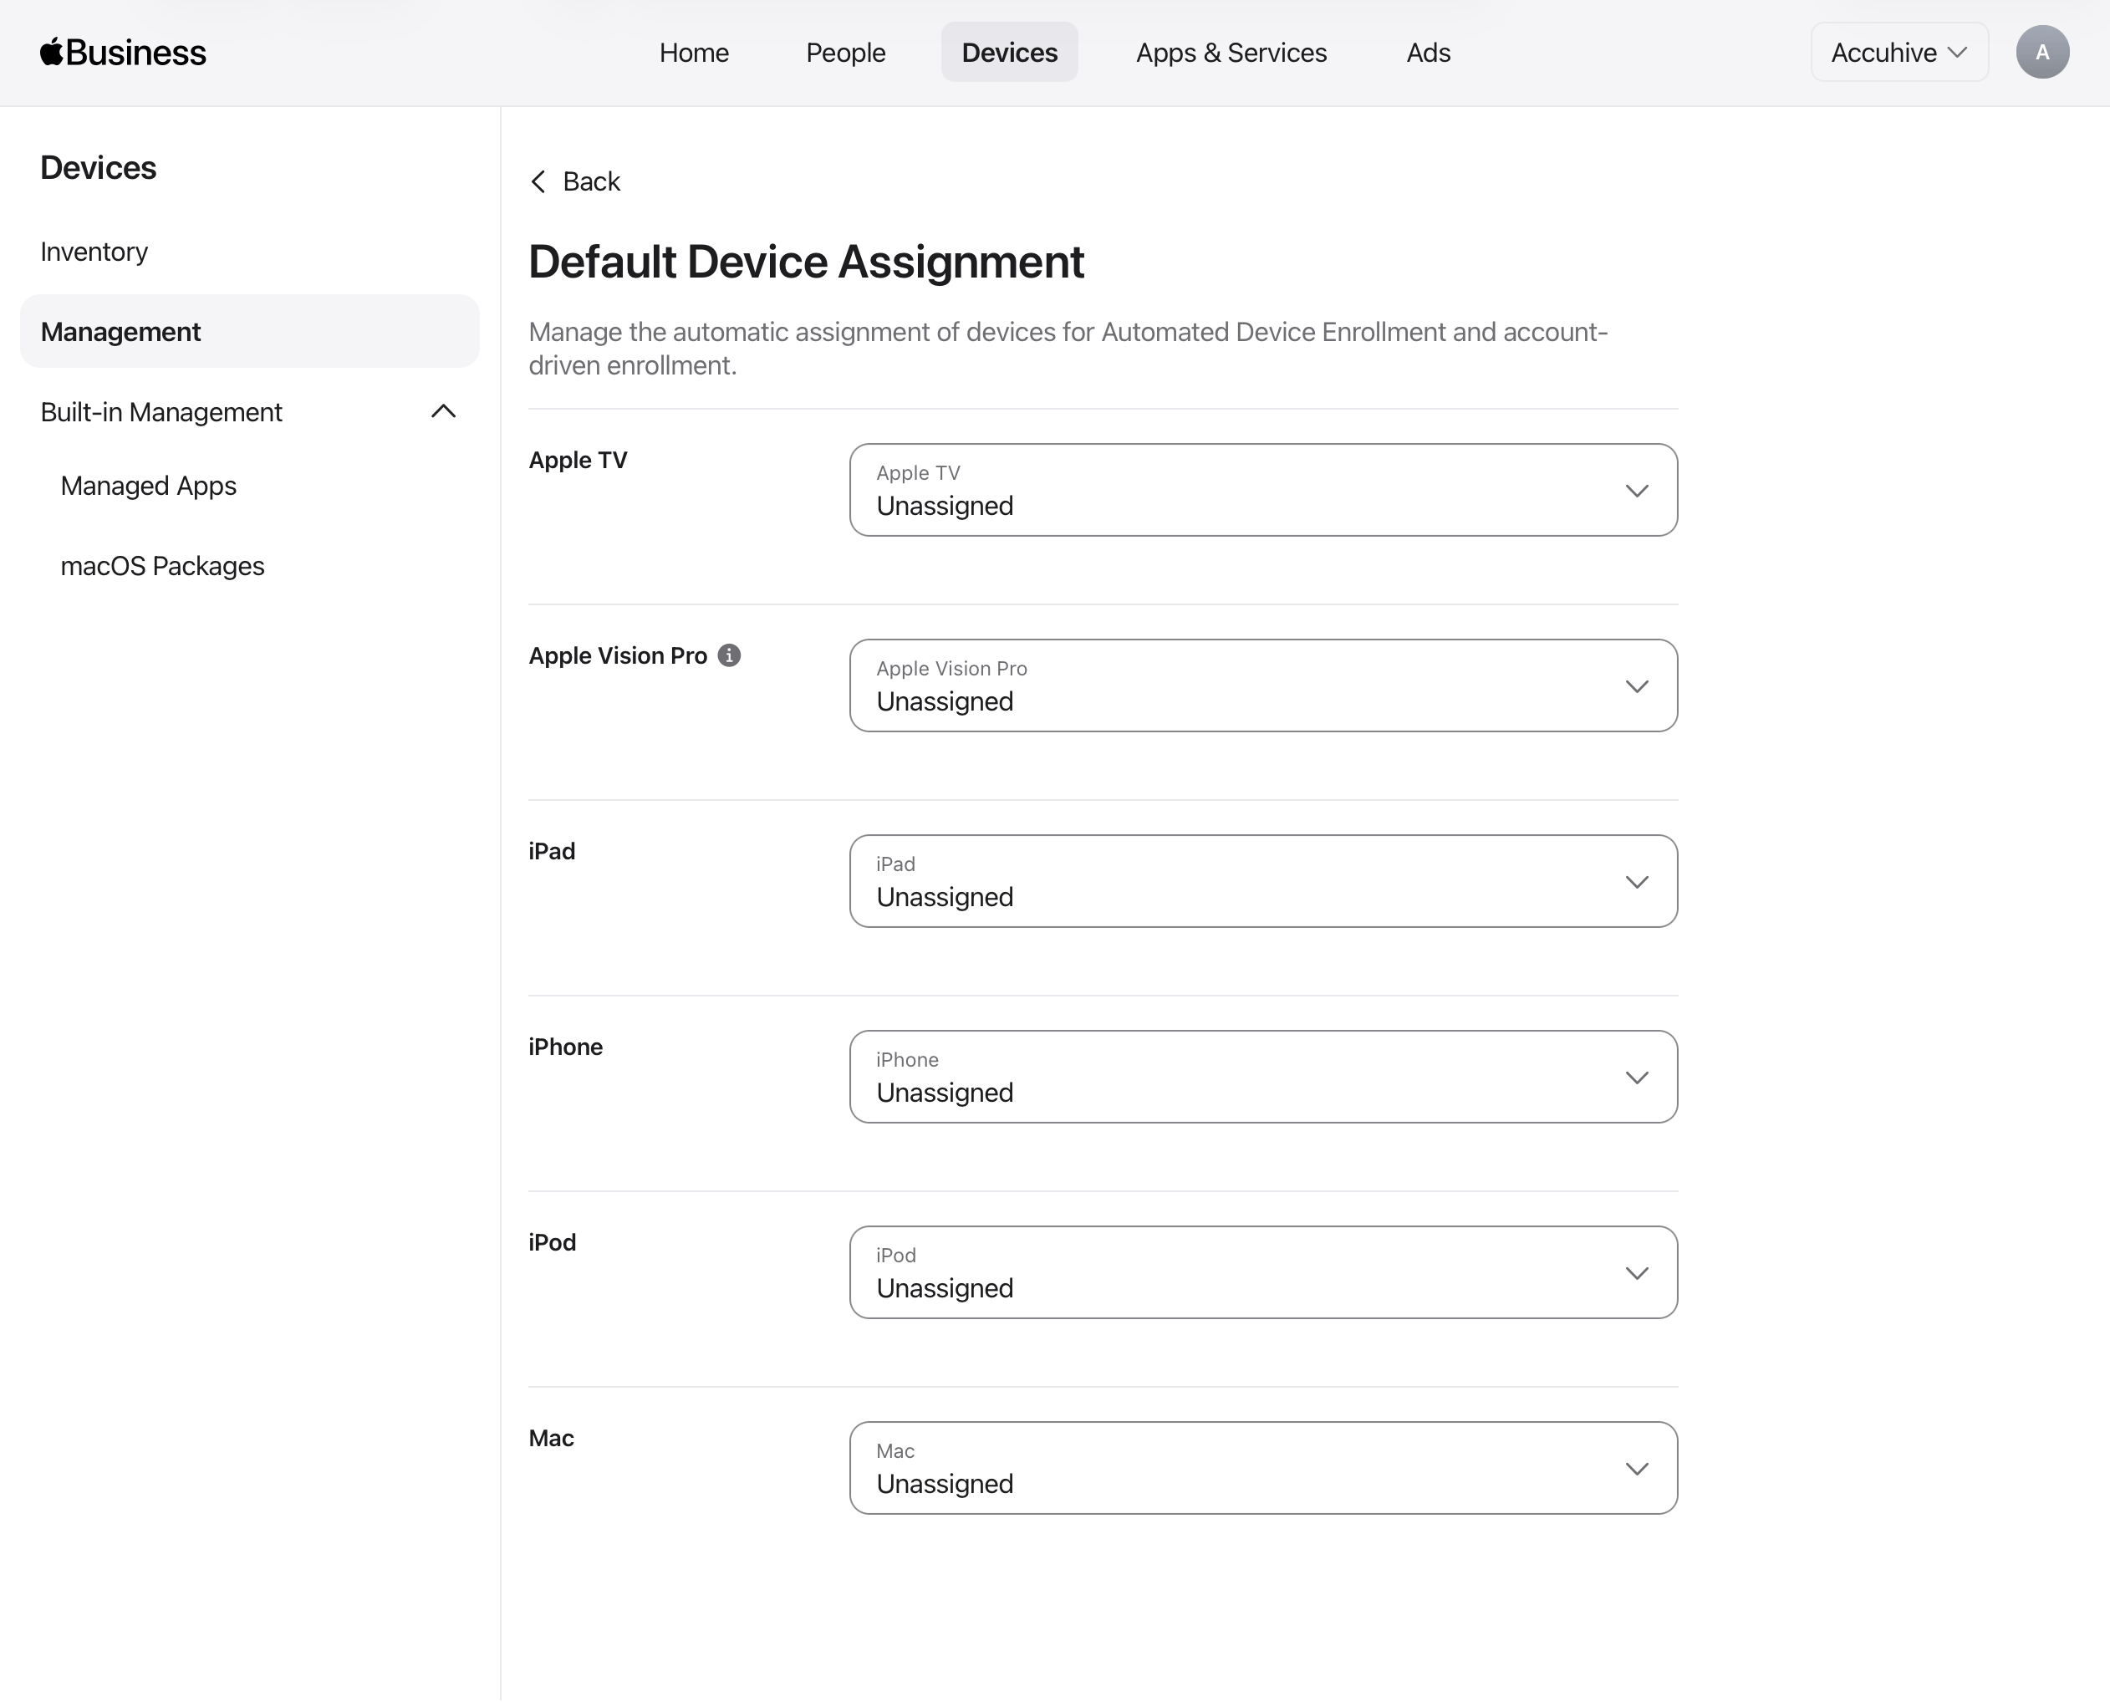Open the Accuhive organization dropdown
The width and height of the screenshot is (2110, 1702).
pos(1899,52)
